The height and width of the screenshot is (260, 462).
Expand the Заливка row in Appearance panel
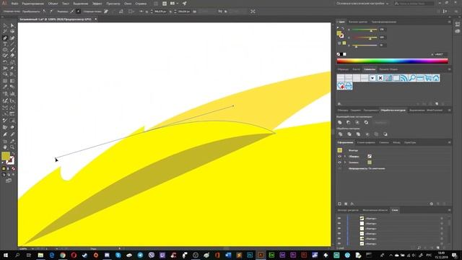click(345, 162)
